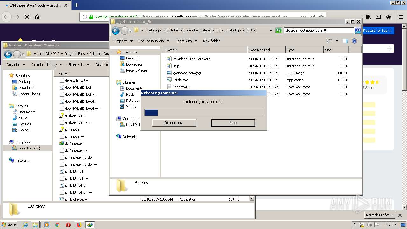The height and width of the screenshot is (229, 407).
Task: Refresh the _igetintopc.com_Fix address bar
Action: tap(279, 31)
